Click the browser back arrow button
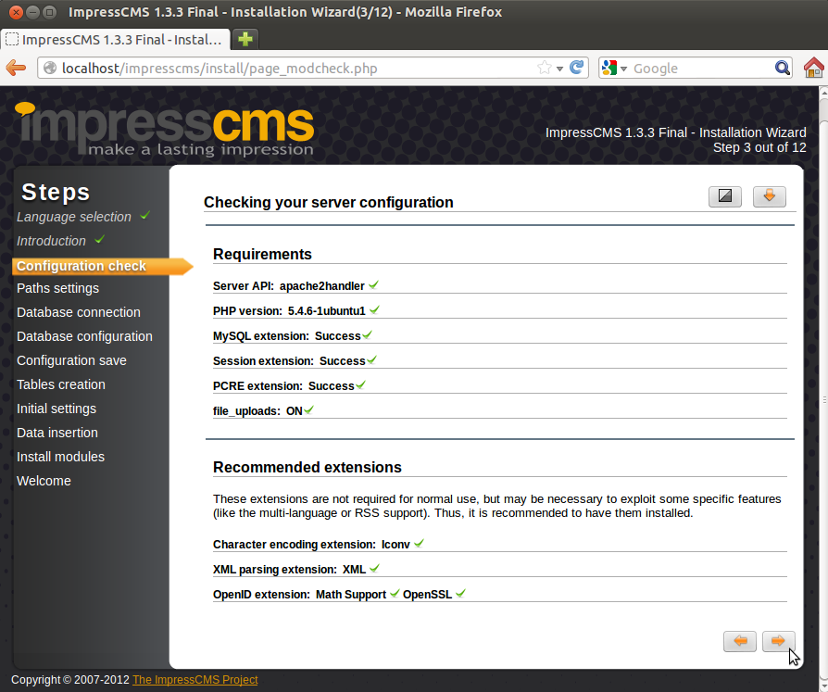This screenshot has width=828, height=692. click(x=16, y=68)
